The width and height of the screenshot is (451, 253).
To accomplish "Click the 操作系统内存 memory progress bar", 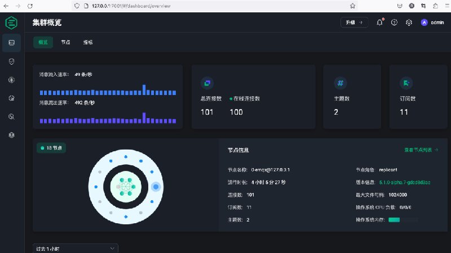I will point(403,220).
